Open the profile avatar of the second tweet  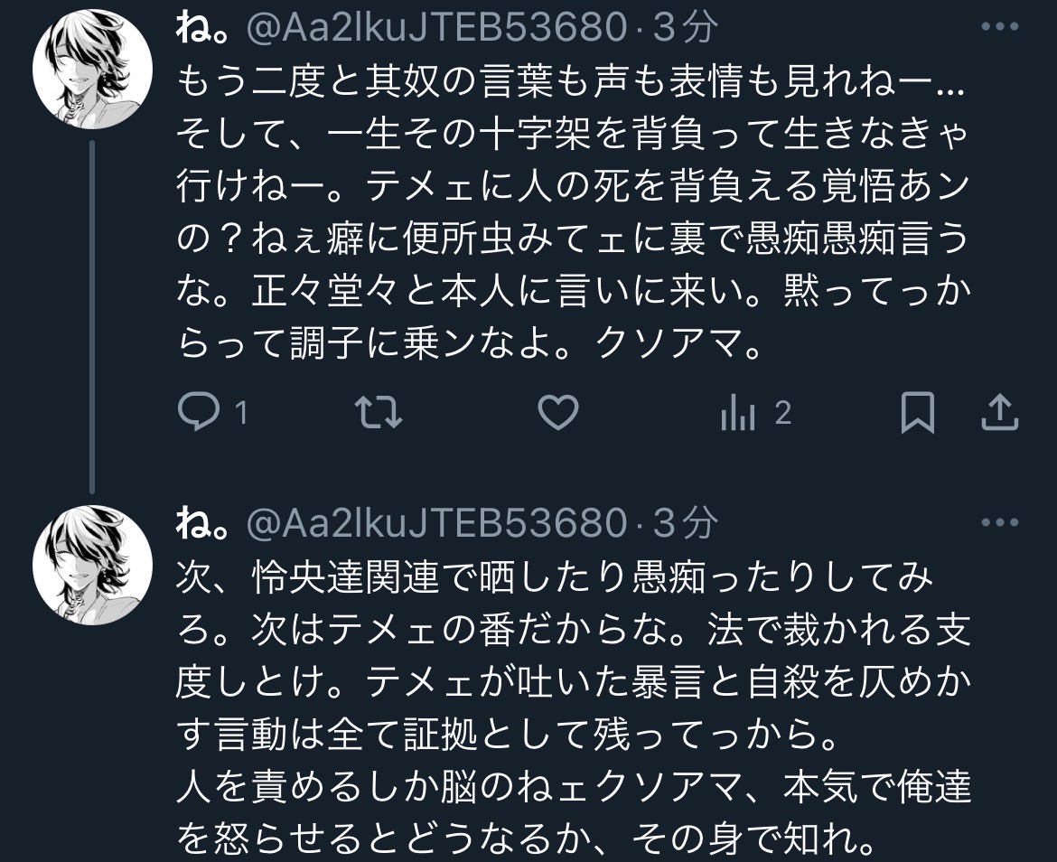tap(92, 565)
